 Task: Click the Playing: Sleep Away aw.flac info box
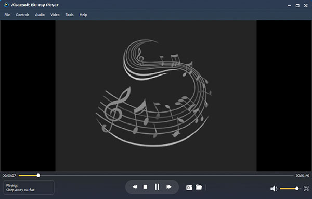29,188
